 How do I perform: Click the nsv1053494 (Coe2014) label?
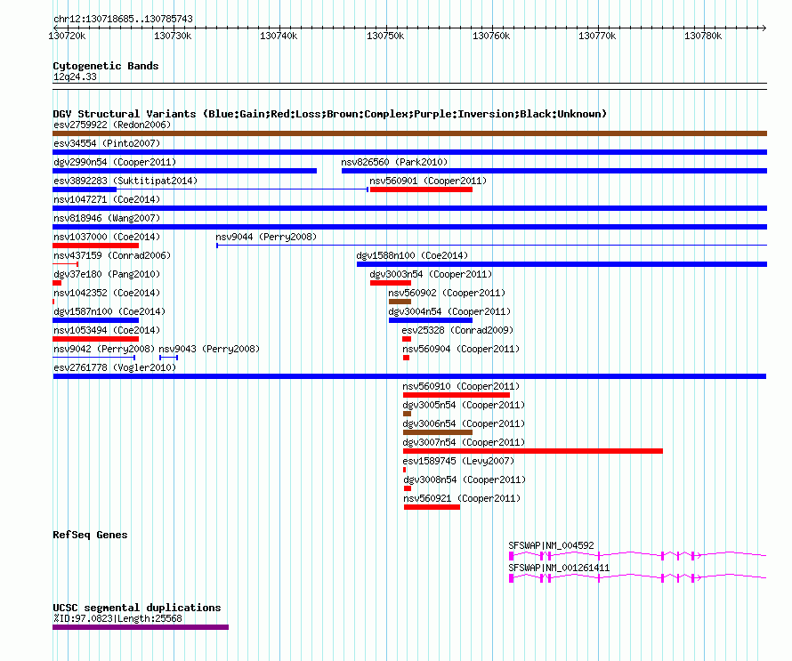(107, 330)
